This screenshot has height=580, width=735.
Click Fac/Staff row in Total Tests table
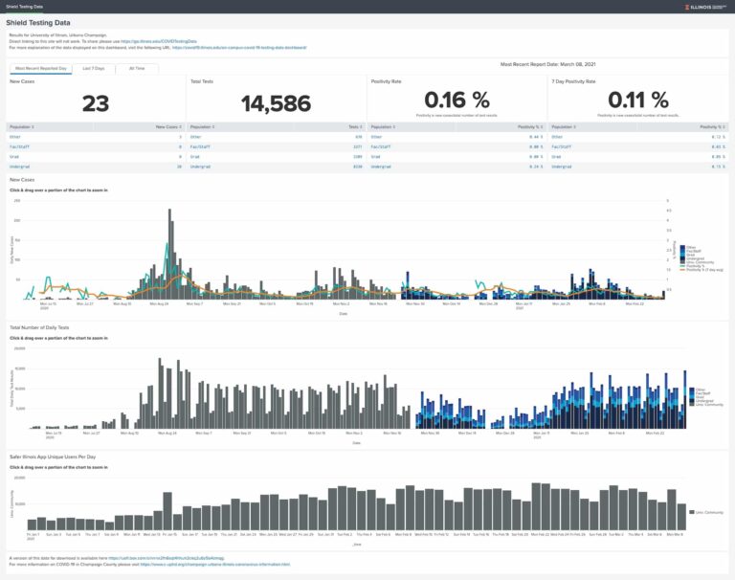[x=203, y=146]
